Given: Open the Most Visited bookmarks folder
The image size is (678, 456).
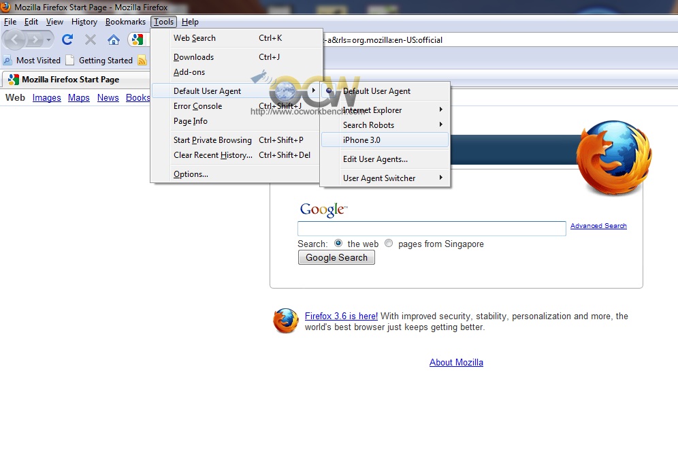Looking at the screenshot, I should (x=32, y=61).
